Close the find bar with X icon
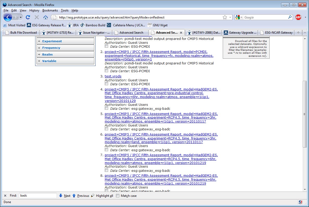 pyautogui.click(x=5, y=196)
